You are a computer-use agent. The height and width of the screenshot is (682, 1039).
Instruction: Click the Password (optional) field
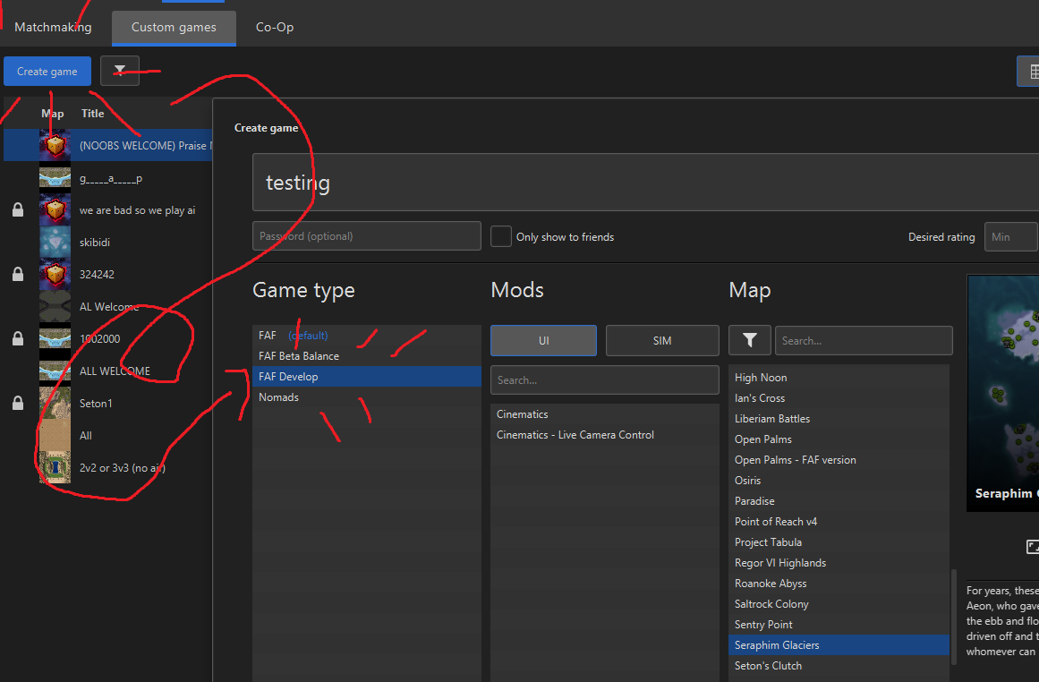[x=366, y=236]
